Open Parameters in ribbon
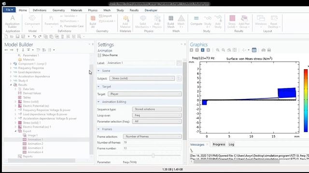 52,21
